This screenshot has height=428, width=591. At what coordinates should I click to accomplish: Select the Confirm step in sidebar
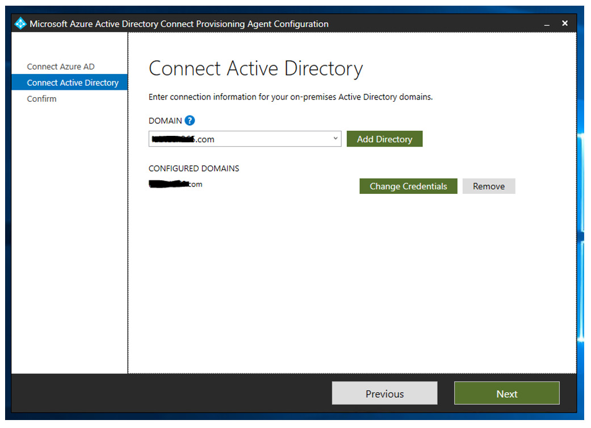point(42,99)
